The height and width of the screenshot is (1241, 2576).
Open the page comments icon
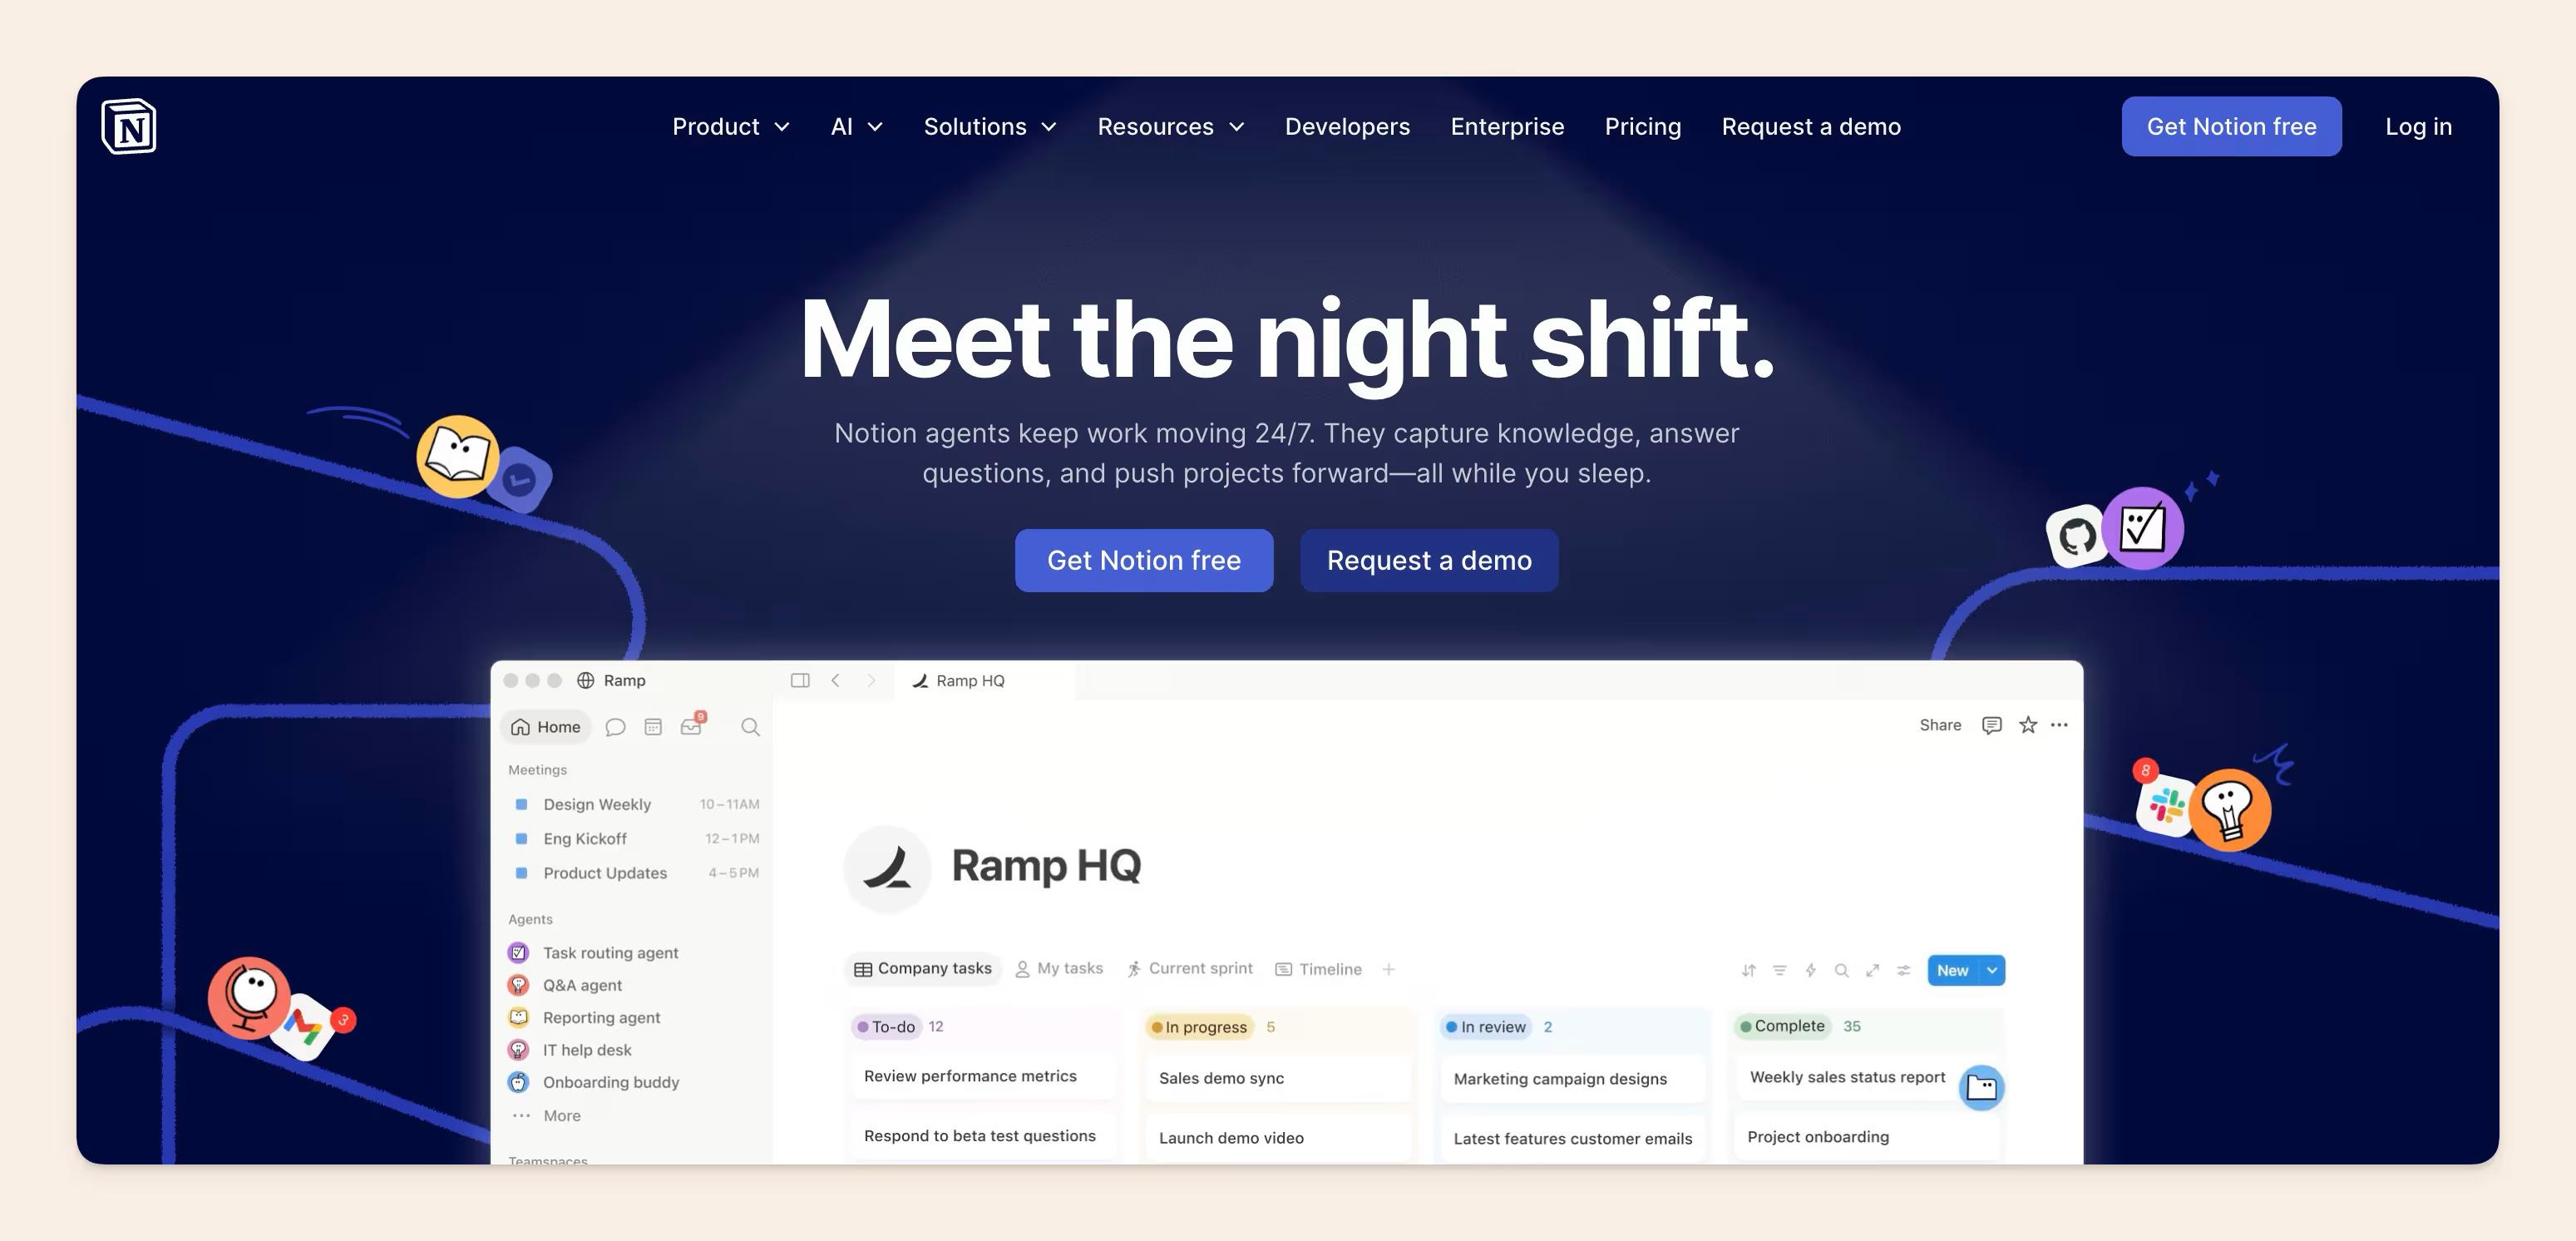1991,725
